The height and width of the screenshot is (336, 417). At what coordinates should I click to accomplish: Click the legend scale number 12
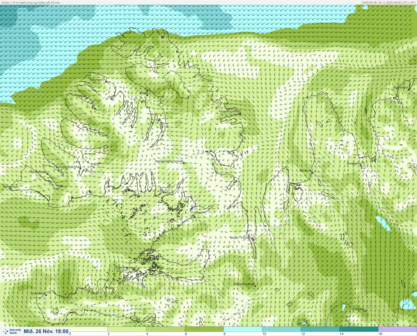pyautogui.click(x=303, y=334)
